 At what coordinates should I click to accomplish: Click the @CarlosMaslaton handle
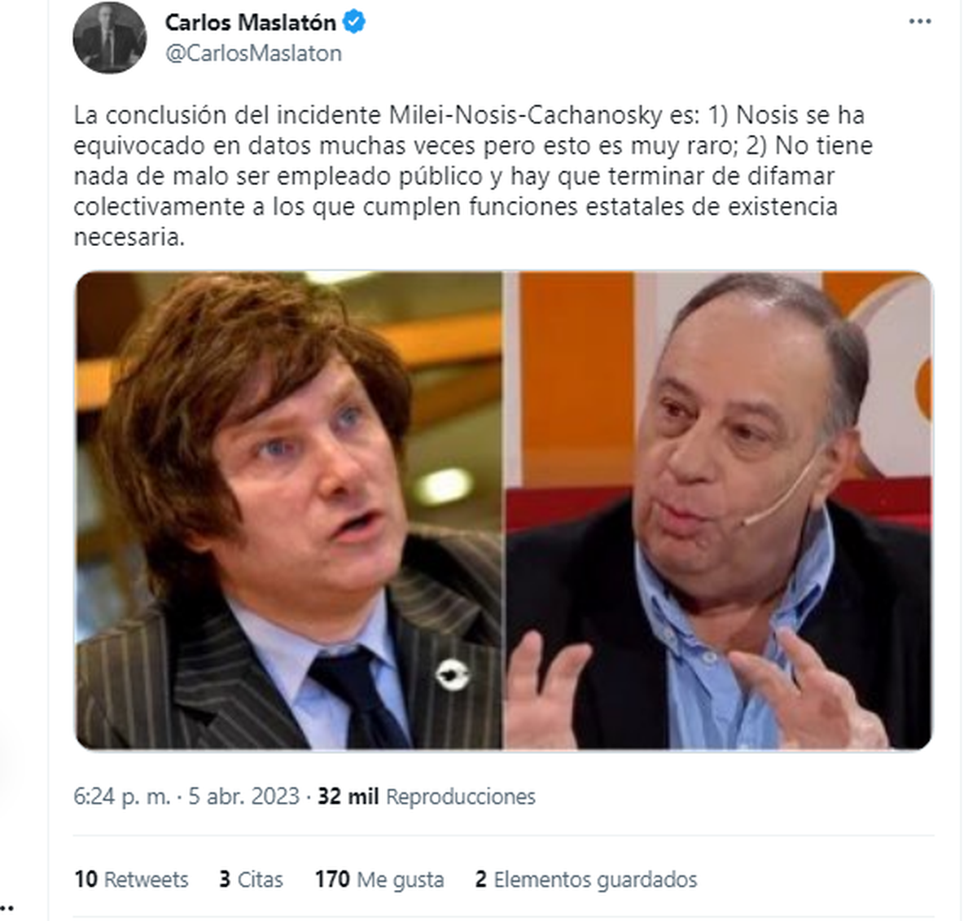point(252,54)
